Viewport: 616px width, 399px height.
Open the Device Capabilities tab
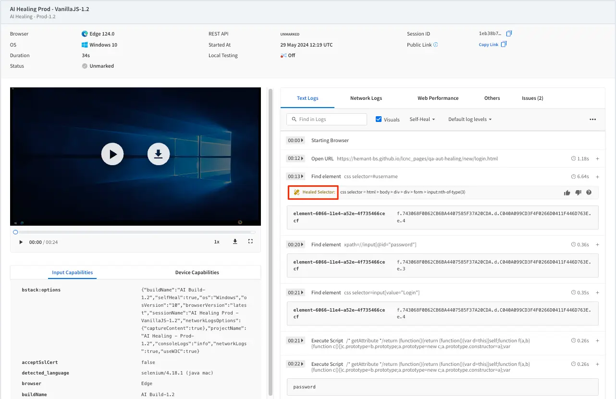pos(197,272)
